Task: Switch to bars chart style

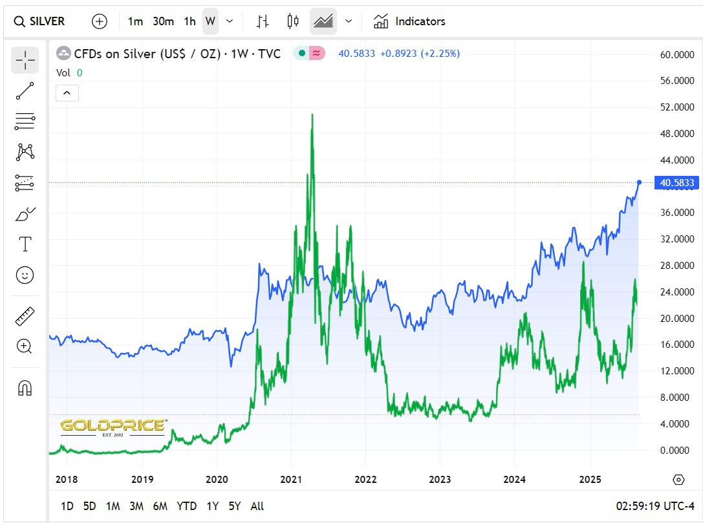Action: click(x=263, y=21)
